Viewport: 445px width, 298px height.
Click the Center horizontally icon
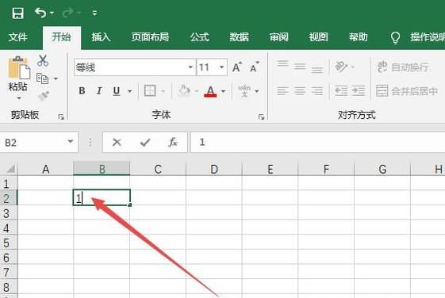coord(300,90)
